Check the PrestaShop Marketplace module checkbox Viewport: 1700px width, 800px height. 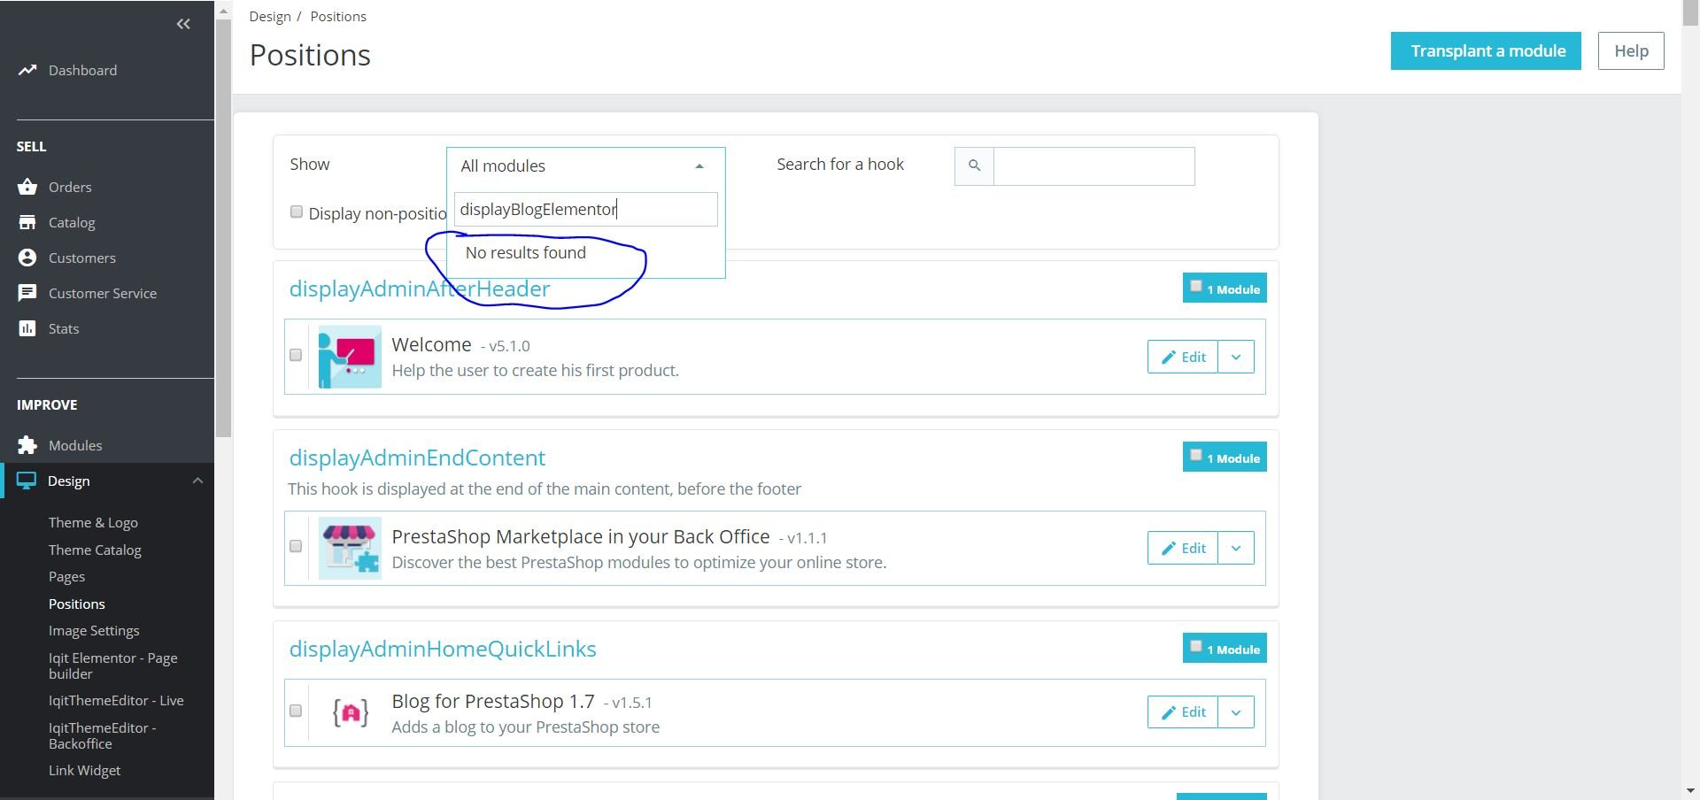click(x=296, y=546)
